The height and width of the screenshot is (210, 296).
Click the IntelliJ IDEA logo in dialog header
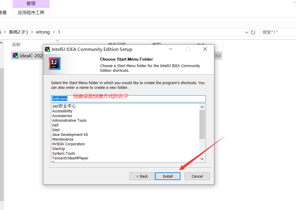(55, 64)
